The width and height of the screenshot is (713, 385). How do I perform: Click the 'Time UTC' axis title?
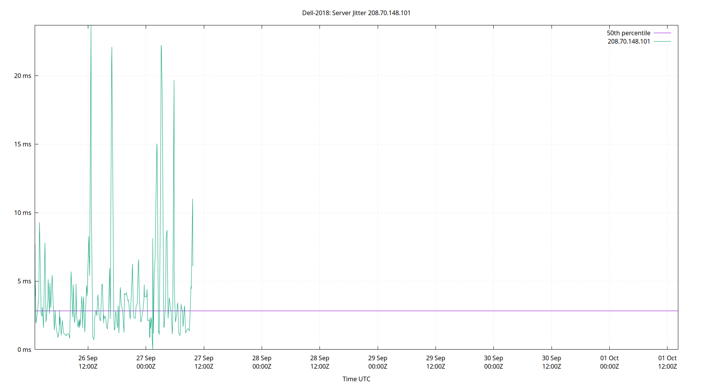[x=356, y=379]
